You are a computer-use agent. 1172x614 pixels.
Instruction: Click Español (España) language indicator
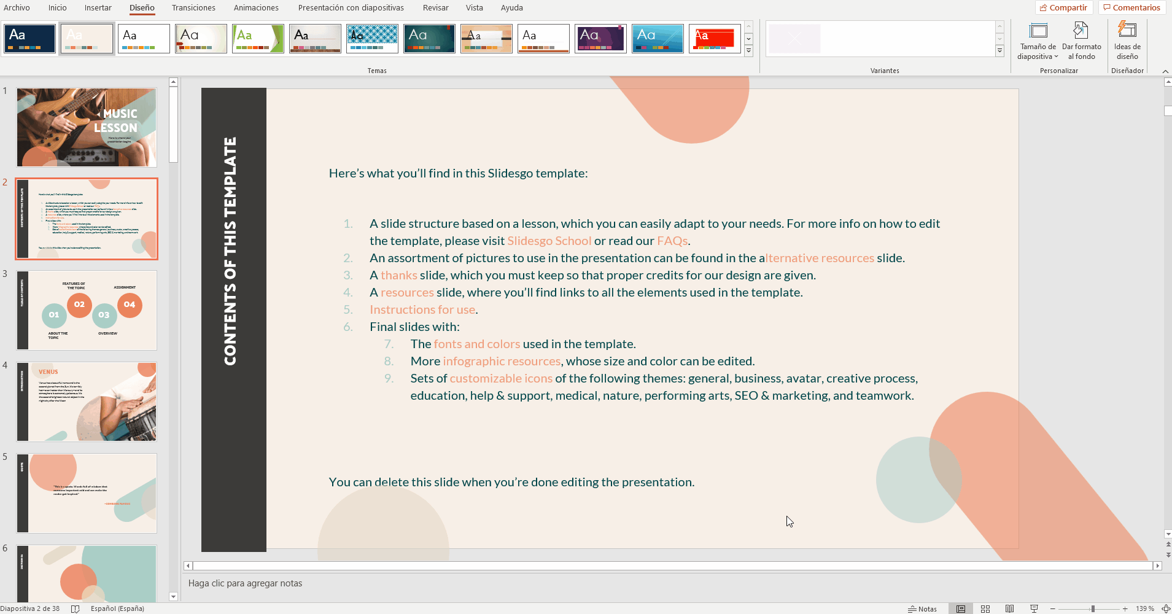coord(117,608)
